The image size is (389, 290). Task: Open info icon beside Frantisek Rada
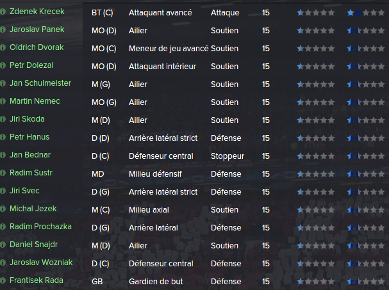(x=3, y=280)
